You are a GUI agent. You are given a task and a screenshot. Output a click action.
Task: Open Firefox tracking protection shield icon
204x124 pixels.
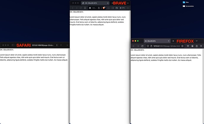[x=148, y=46]
